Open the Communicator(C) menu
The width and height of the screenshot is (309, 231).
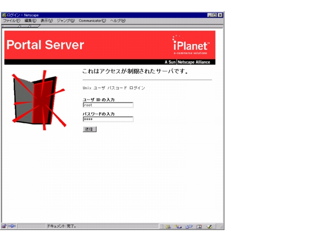[92, 21]
